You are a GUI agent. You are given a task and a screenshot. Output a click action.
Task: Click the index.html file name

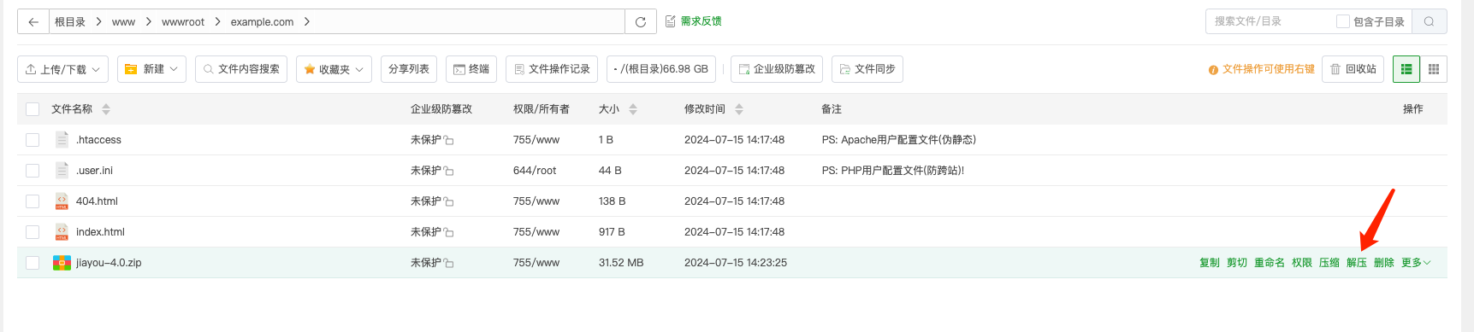point(100,232)
